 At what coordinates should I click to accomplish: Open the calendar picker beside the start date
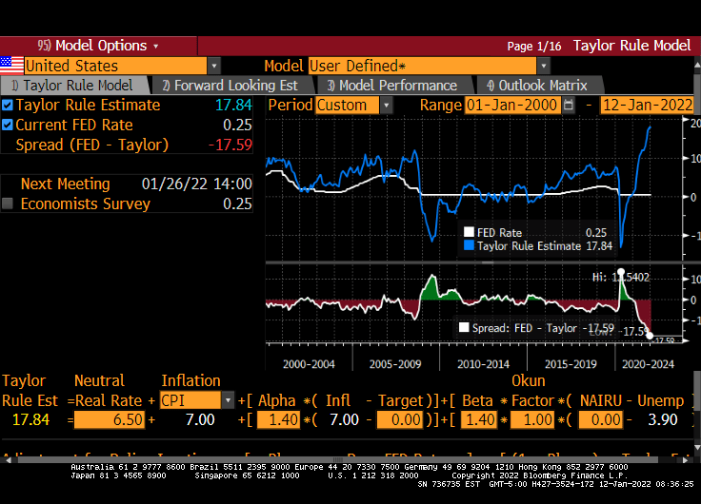click(x=569, y=106)
